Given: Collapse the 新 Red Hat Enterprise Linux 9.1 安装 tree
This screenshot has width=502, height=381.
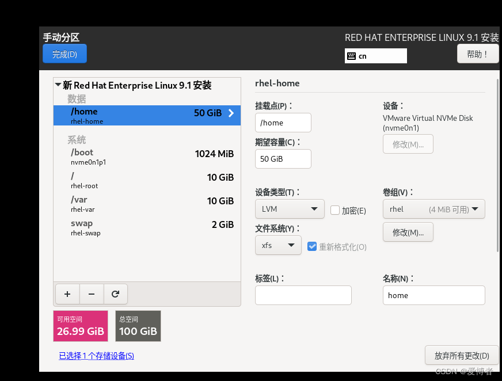Looking at the screenshot, I should (58, 85).
